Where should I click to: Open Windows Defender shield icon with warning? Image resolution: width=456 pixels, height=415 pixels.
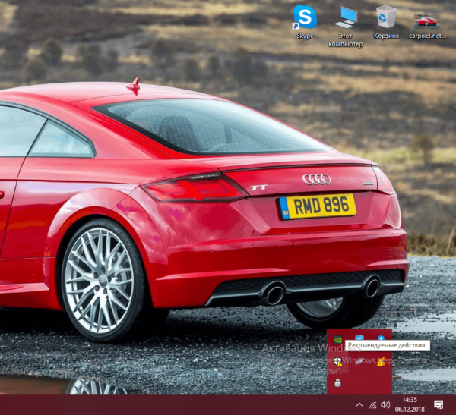click(x=337, y=362)
